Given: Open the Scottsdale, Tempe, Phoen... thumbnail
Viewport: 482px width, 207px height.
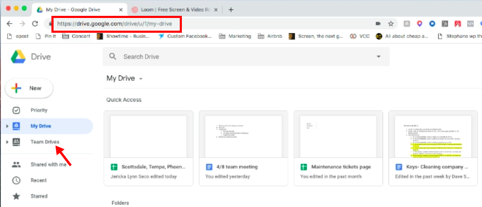Looking at the screenshot, I should (x=148, y=136).
